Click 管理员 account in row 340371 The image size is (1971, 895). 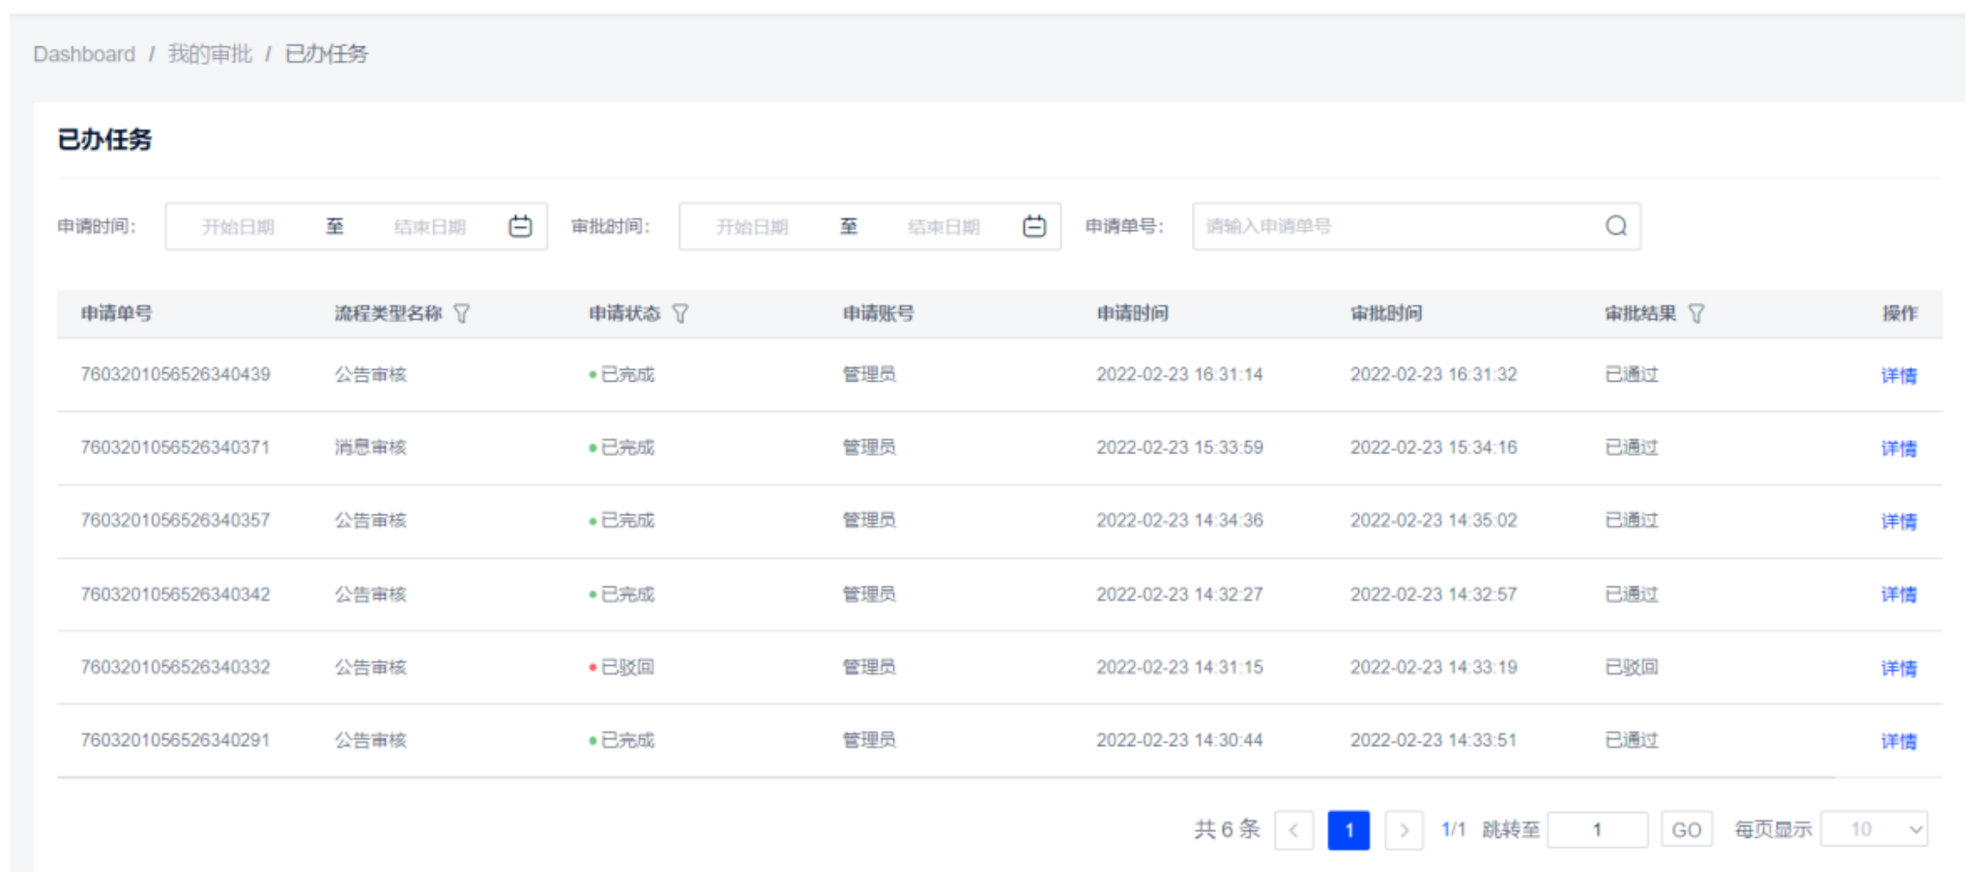pyautogui.click(x=869, y=447)
